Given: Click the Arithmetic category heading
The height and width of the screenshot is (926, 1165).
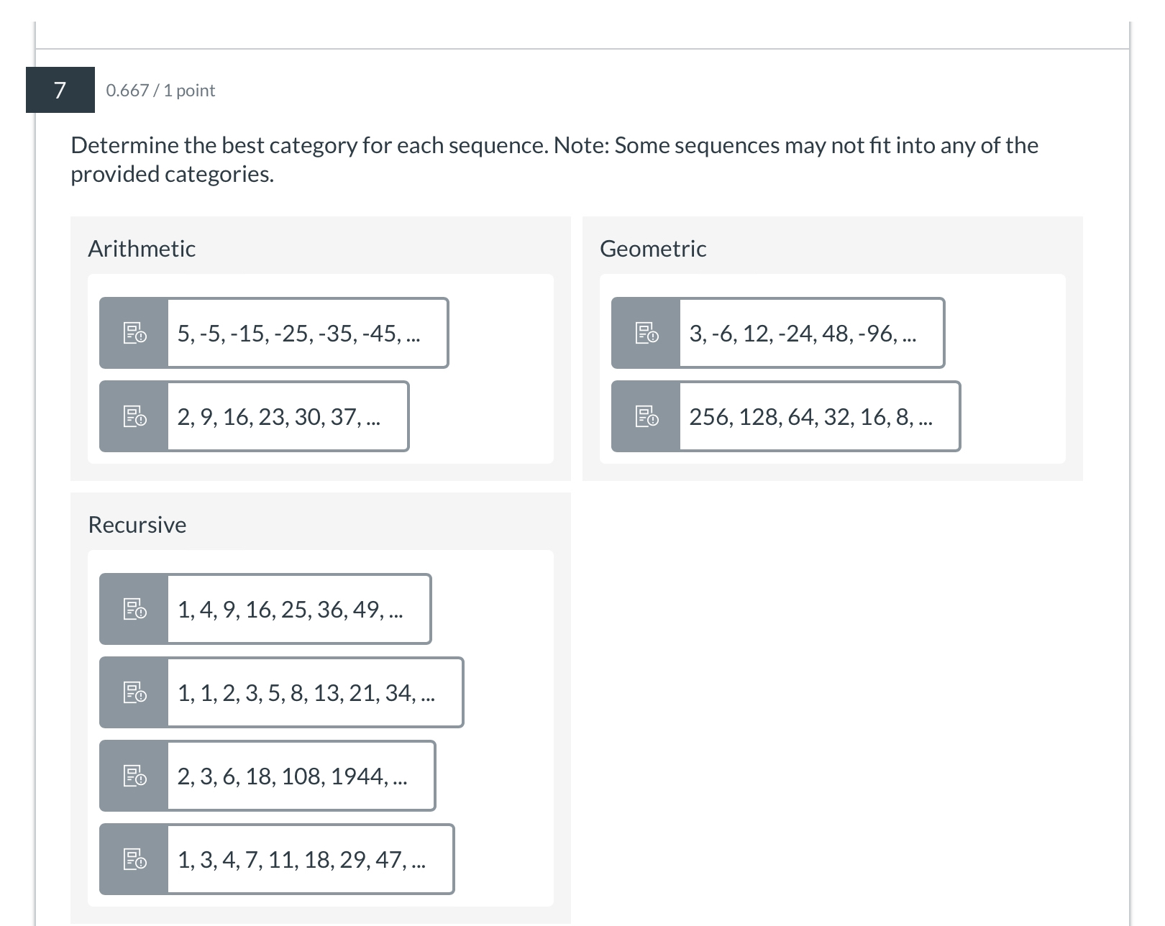Looking at the screenshot, I should point(142,248).
